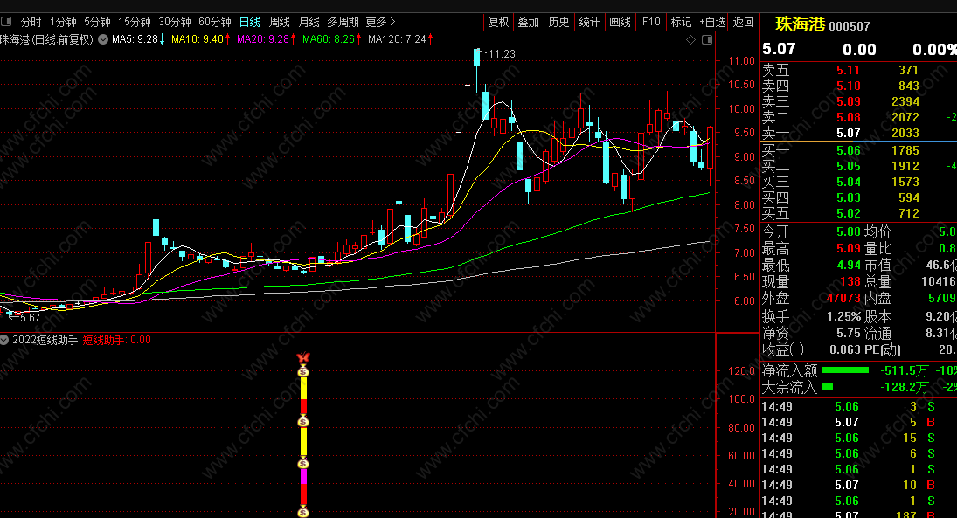Click the 标记 mark button
This screenshot has width=957, height=518.
click(681, 22)
